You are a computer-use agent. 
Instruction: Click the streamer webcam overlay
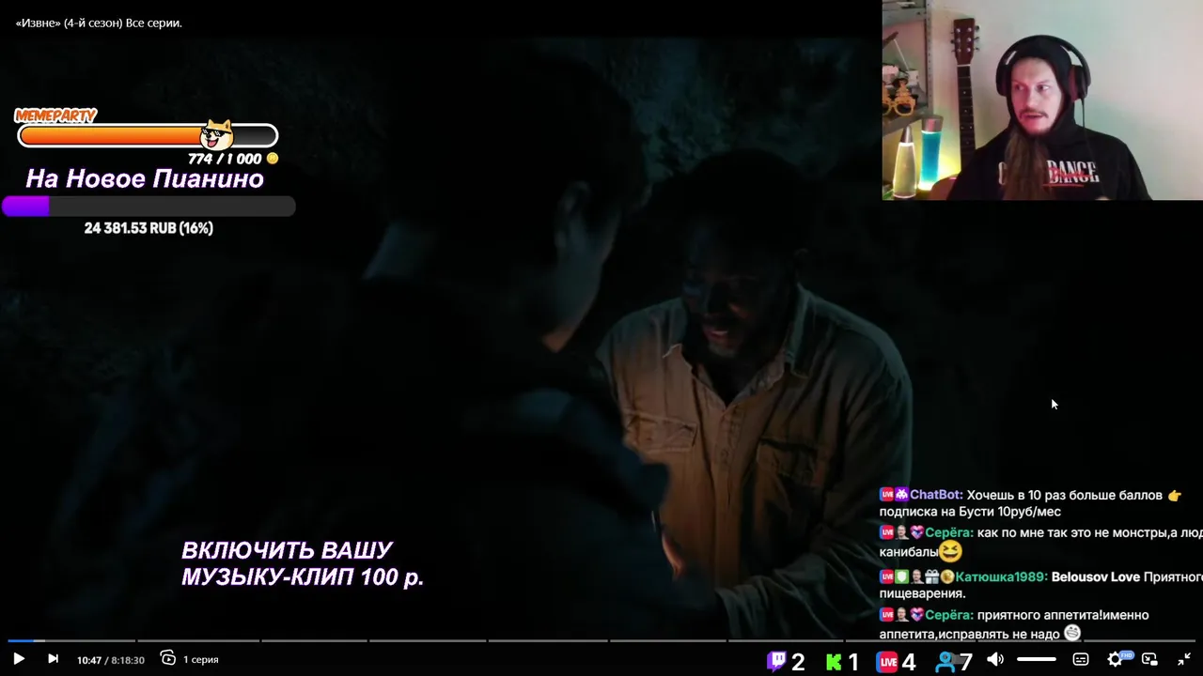tap(1042, 100)
